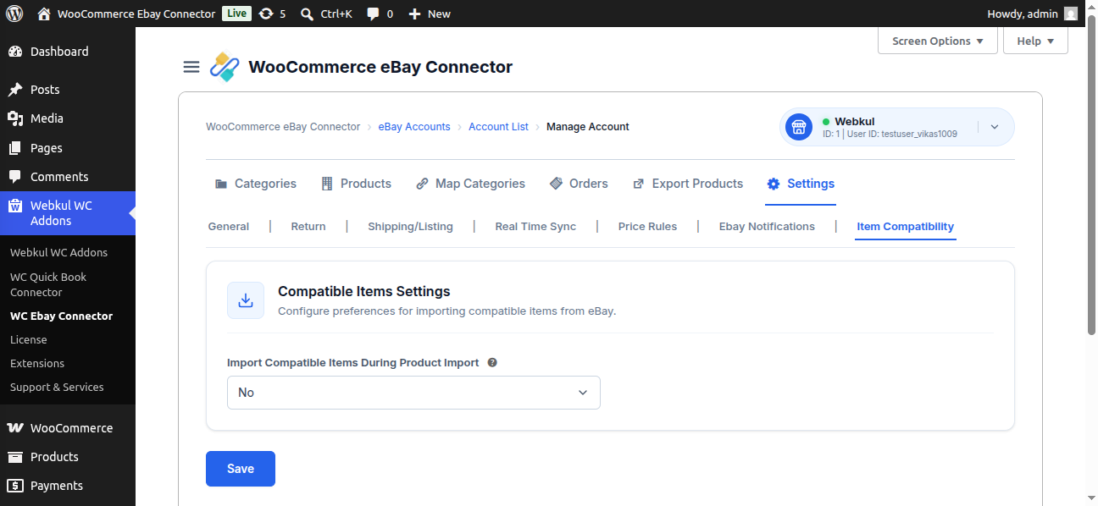Toggle the hamburger menu icon
Screen dimensions: 1098x506
point(191,67)
